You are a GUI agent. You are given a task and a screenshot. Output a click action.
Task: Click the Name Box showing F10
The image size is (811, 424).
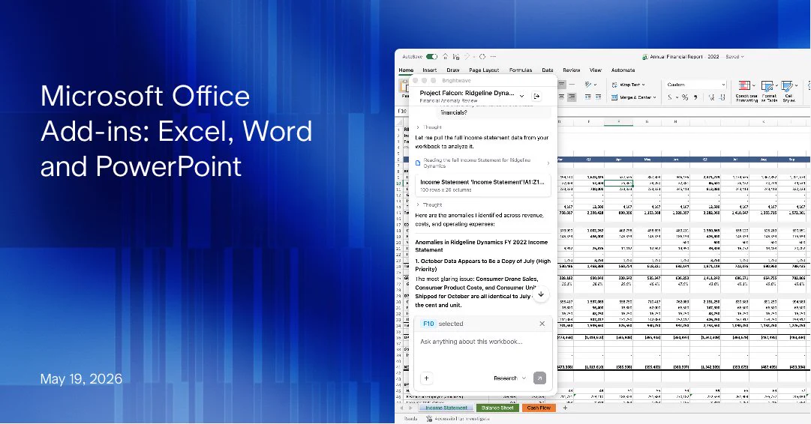click(x=403, y=112)
